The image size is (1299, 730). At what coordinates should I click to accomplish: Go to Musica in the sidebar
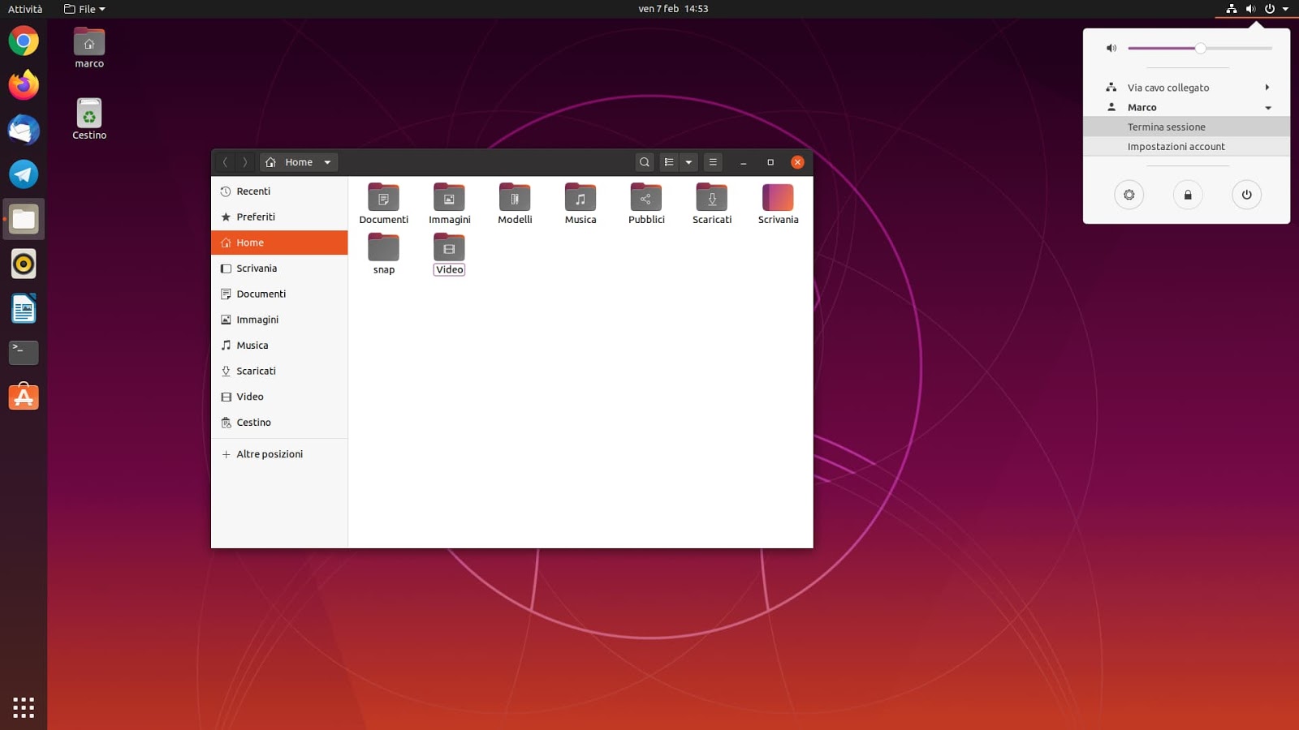[279, 346]
